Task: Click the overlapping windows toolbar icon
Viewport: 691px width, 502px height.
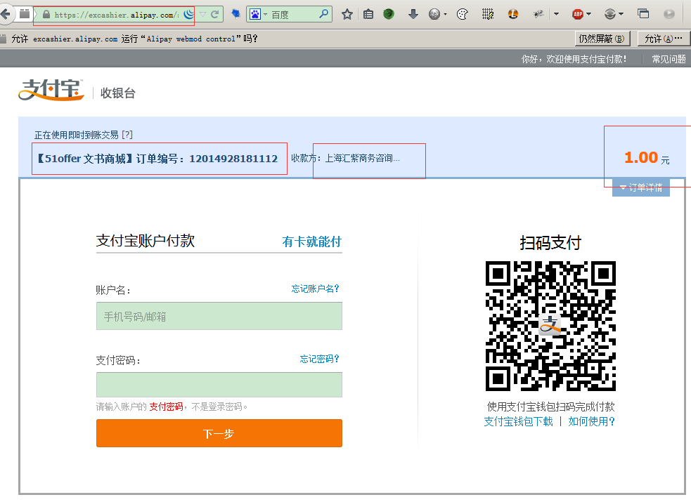Action: click(x=643, y=14)
